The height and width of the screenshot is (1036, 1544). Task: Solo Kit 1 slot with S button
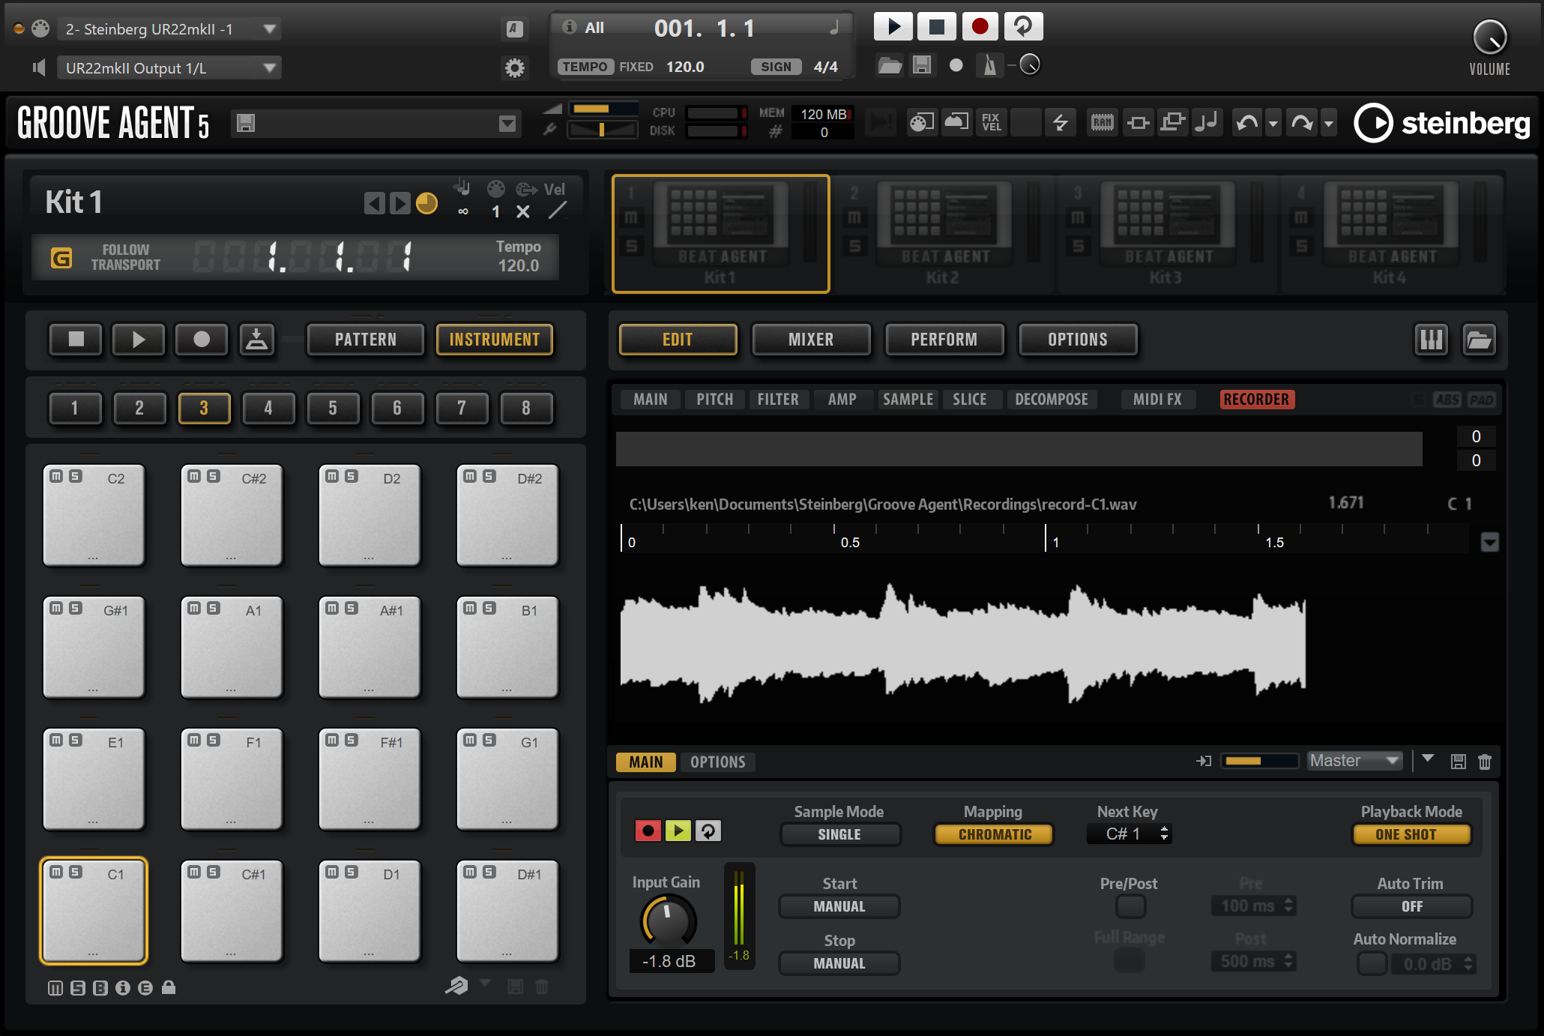pyautogui.click(x=631, y=245)
